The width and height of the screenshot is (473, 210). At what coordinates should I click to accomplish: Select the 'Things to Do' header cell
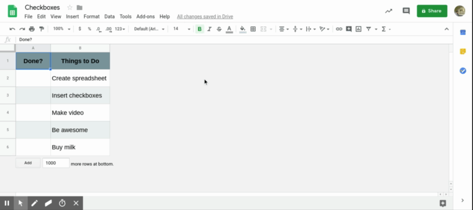tap(80, 61)
